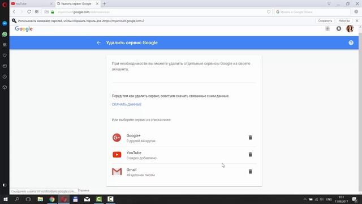
Task: Click the YouTube service logo
Action: click(x=117, y=155)
